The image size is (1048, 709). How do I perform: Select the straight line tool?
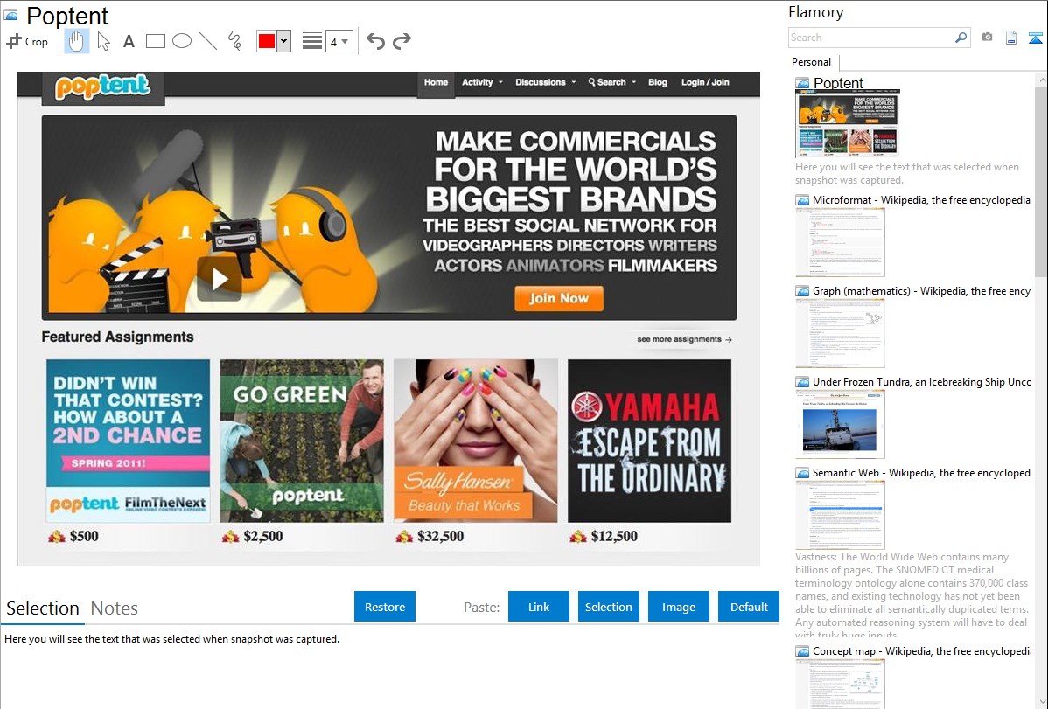[208, 41]
